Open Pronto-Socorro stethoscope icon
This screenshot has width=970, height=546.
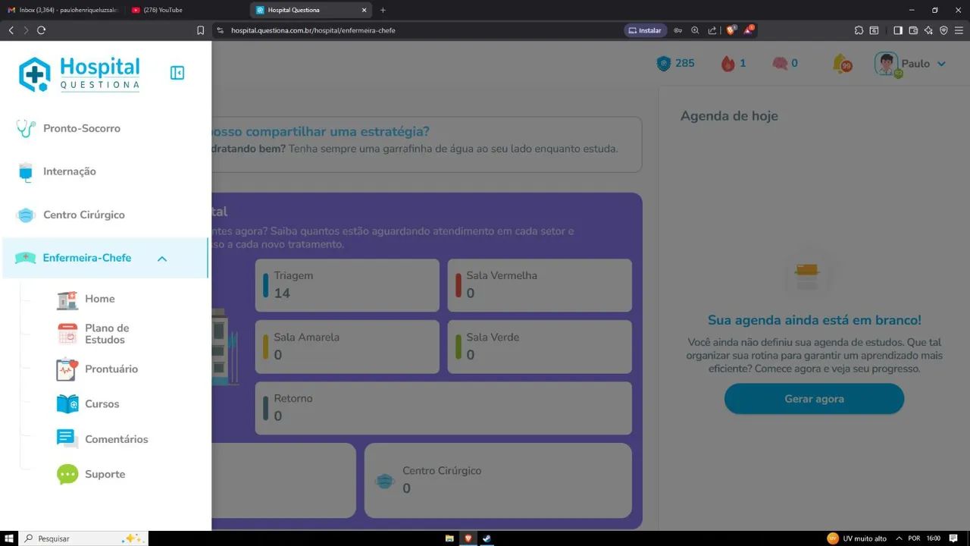pyautogui.click(x=26, y=128)
